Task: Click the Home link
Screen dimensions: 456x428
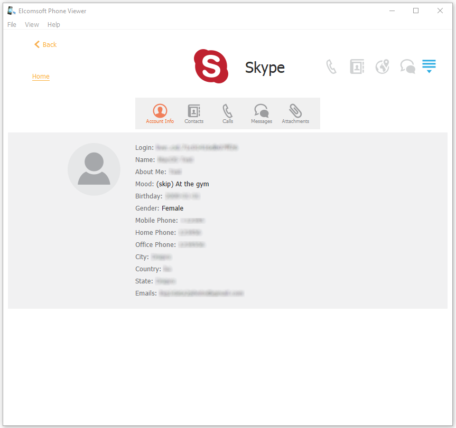Action: (41, 77)
